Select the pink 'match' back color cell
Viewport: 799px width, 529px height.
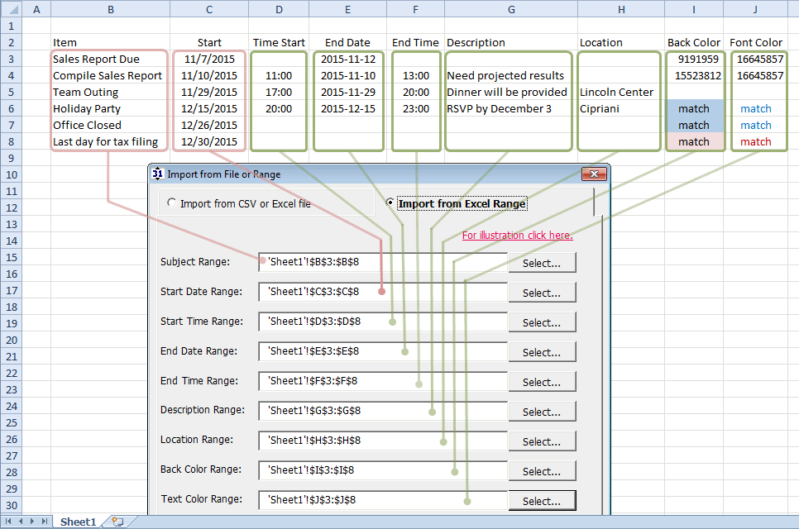[x=693, y=141]
